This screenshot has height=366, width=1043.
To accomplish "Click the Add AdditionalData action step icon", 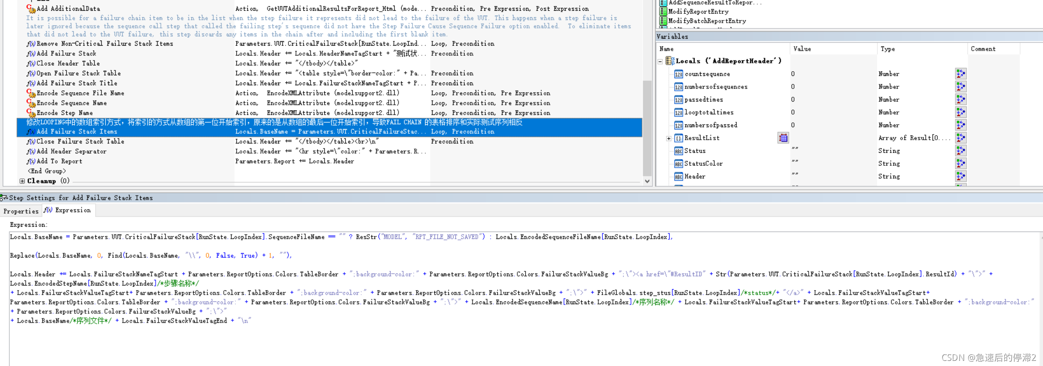I will [31, 8].
